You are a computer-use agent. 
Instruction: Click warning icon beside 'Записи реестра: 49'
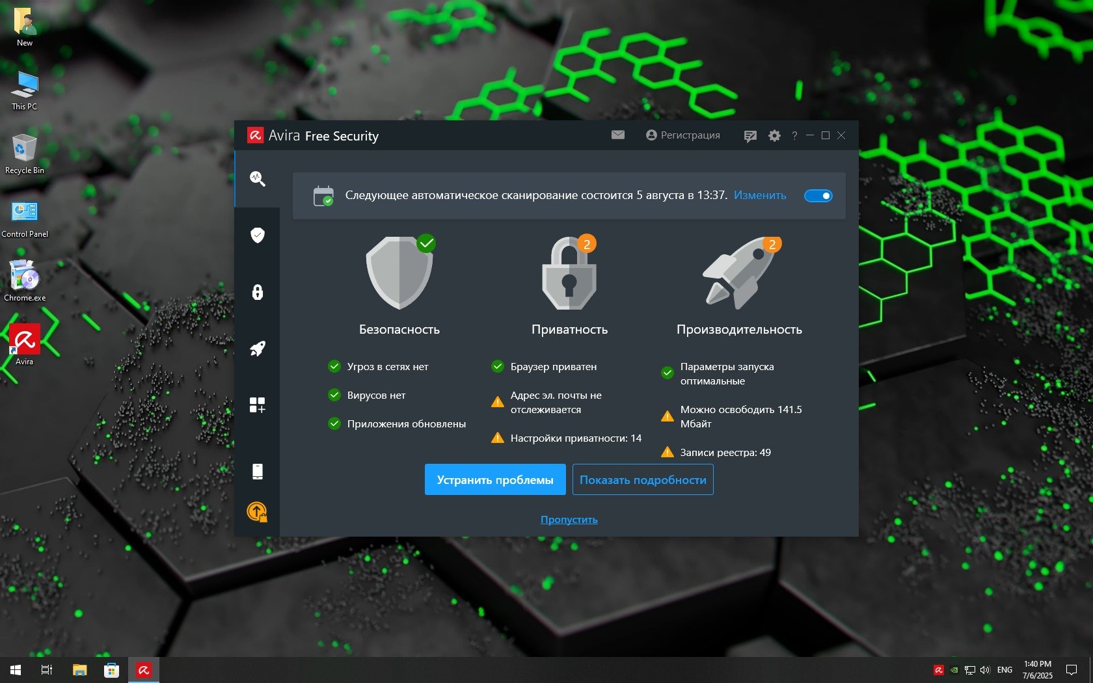pyautogui.click(x=667, y=452)
